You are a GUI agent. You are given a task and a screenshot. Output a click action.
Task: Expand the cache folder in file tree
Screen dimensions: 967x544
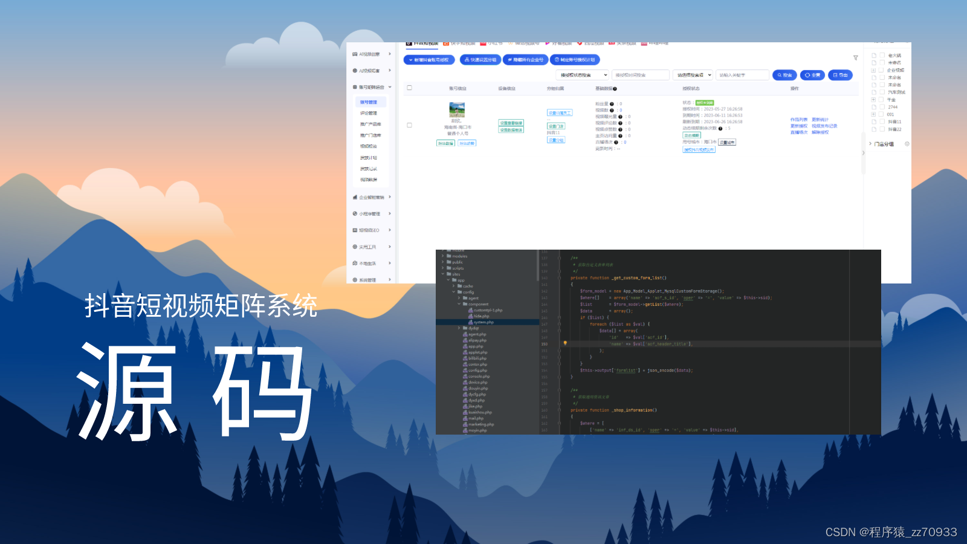coord(453,286)
